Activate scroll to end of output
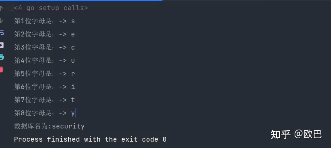The width and height of the screenshot is (331, 148). point(2,45)
